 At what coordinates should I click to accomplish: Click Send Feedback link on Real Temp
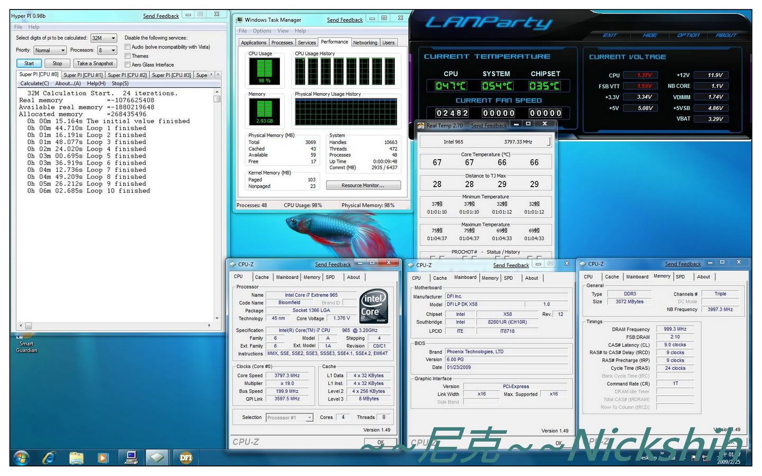(x=489, y=125)
